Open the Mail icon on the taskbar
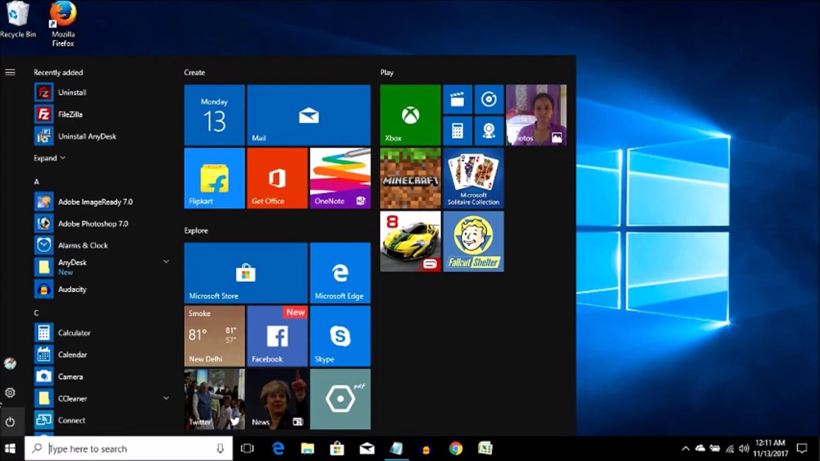820x461 pixels. click(x=367, y=449)
